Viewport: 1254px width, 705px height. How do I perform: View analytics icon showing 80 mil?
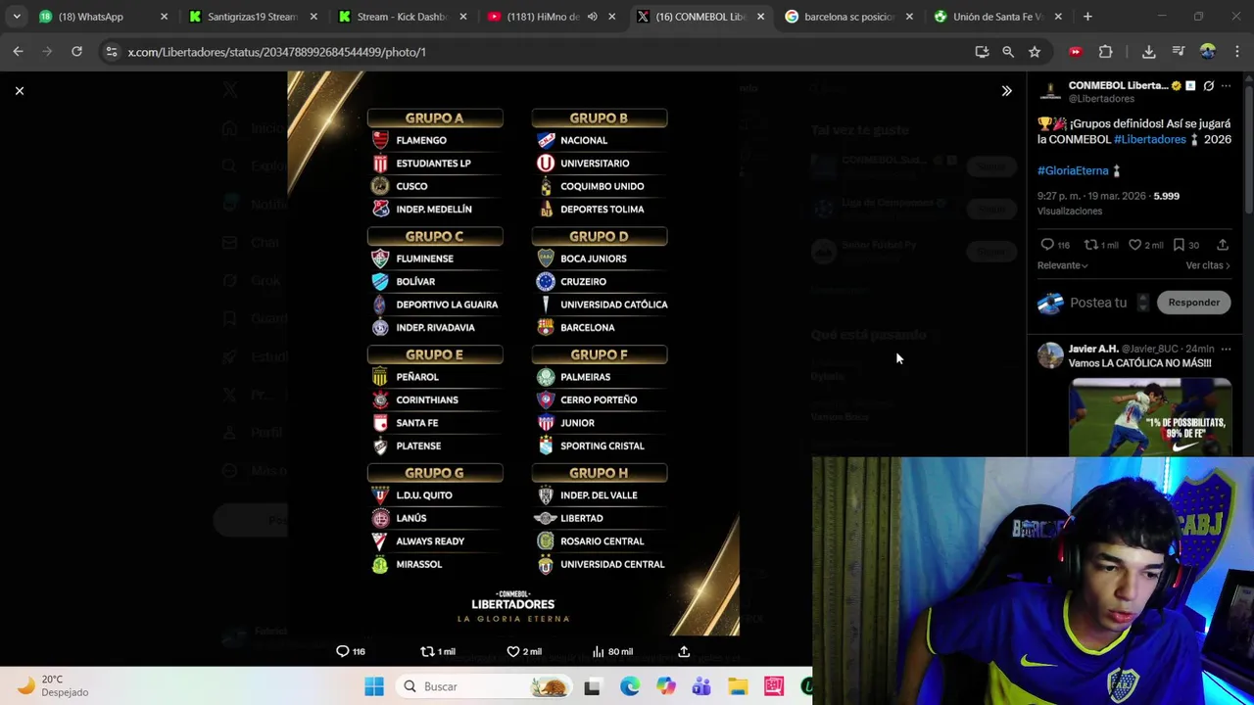coord(598,651)
